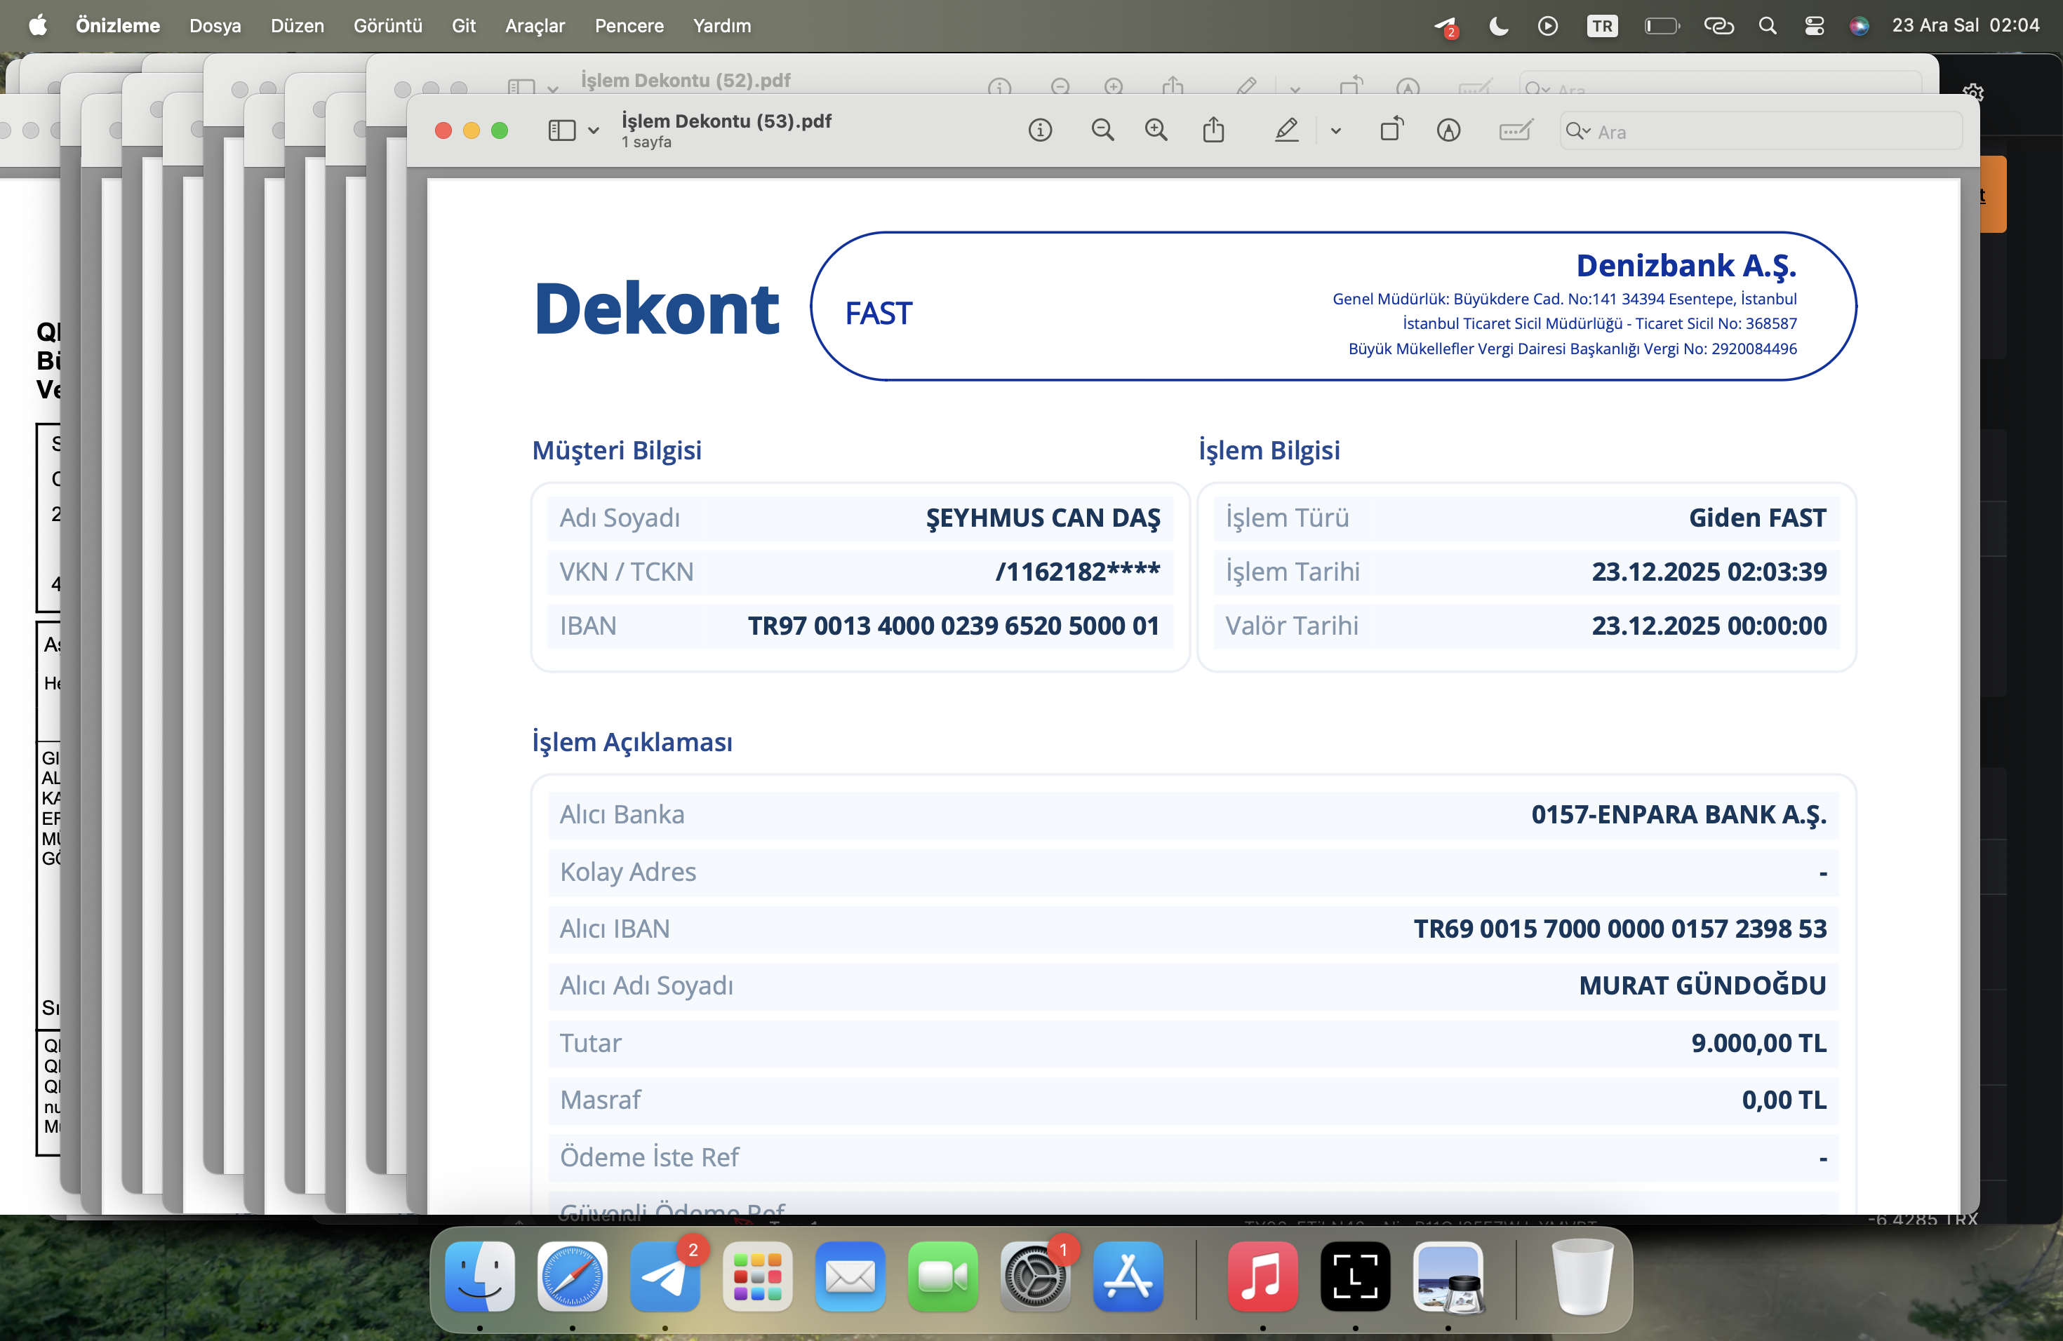Select the recipient IBAN TR69 0015 7000 0000 0157 2398 53
The width and height of the screenshot is (2063, 1341).
pos(1620,929)
